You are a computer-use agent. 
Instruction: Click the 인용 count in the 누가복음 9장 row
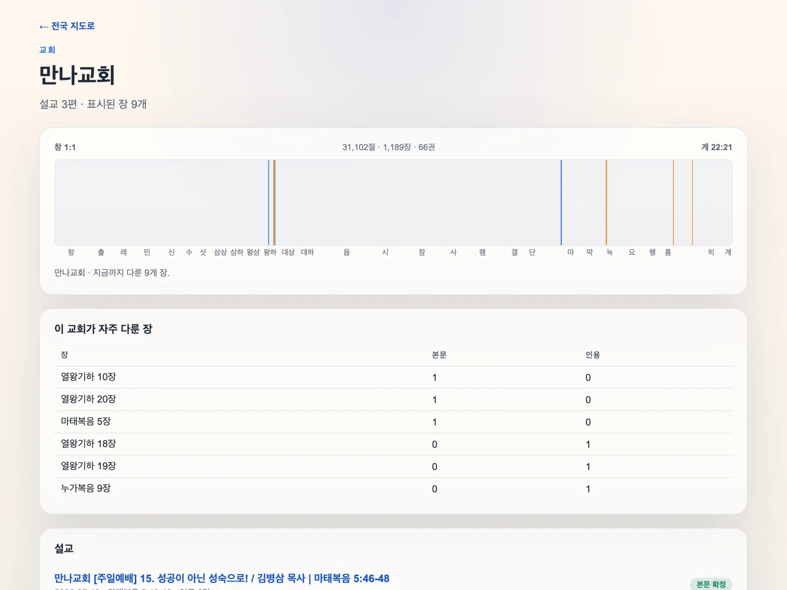point(588,489)
